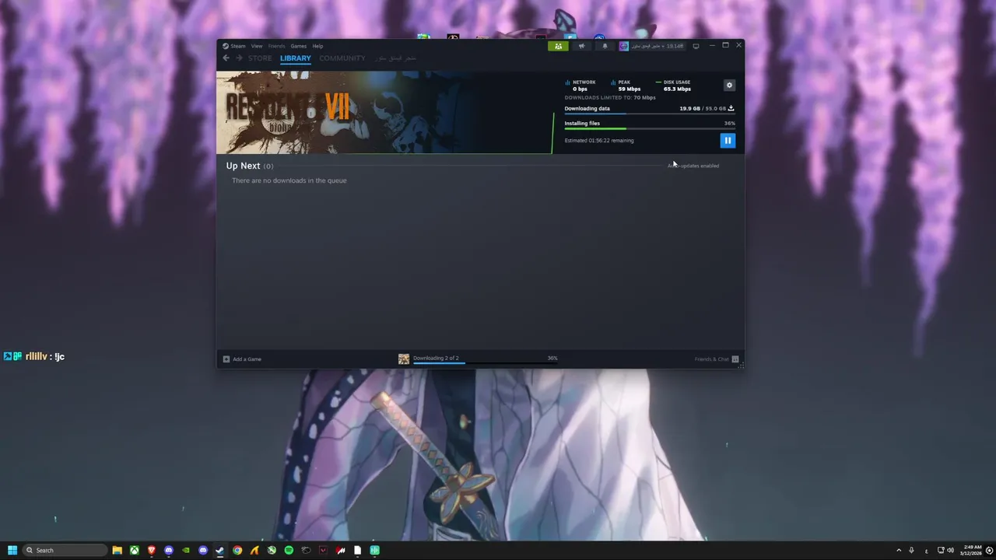Open File Explorer from taskbar

[117, 550]
